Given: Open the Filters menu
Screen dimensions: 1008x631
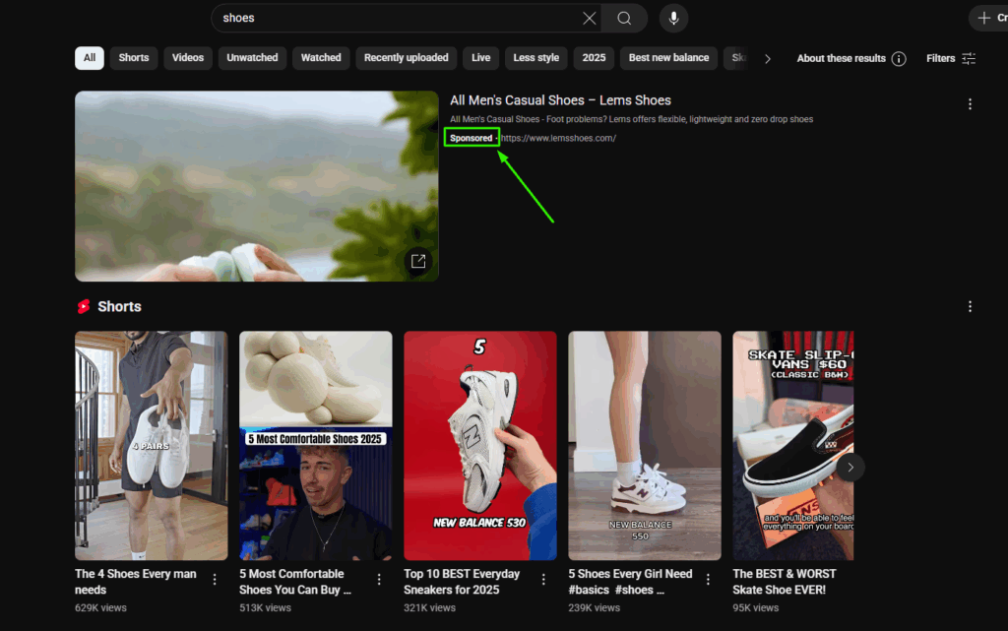Looking at the screenshot, I should (x=951, y=58).
